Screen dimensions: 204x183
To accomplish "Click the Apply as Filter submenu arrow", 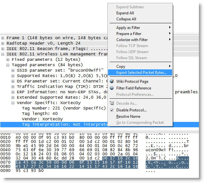I will 170,27.
